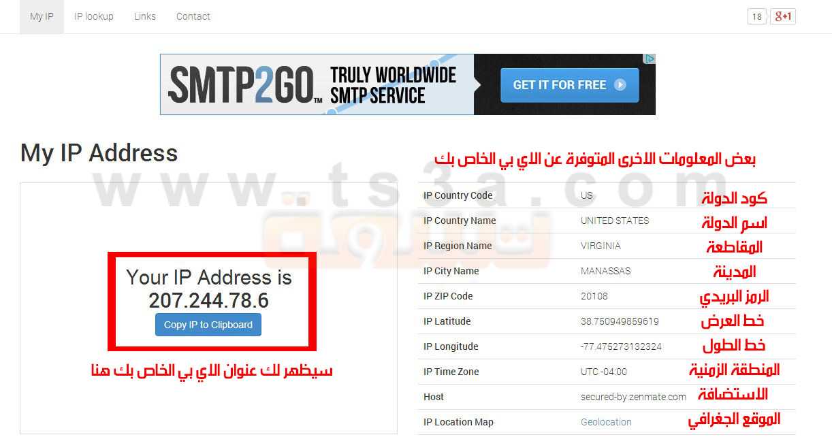The height and width of the screenshot is (439, 832).
Task: Open the Geolocation map link
Action: [x=606, y=422]
